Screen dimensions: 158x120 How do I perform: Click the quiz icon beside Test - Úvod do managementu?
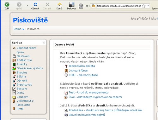(66, 93)
